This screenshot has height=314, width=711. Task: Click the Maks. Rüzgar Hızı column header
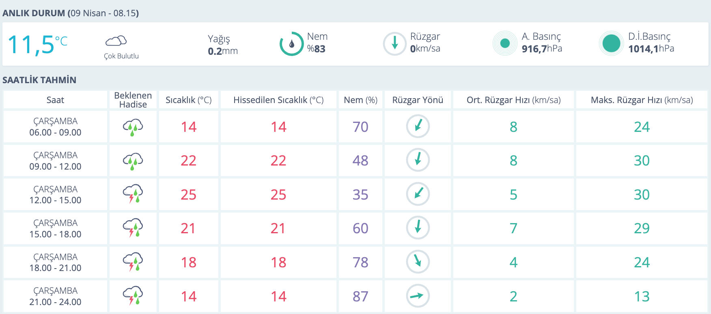pos(642,100)
